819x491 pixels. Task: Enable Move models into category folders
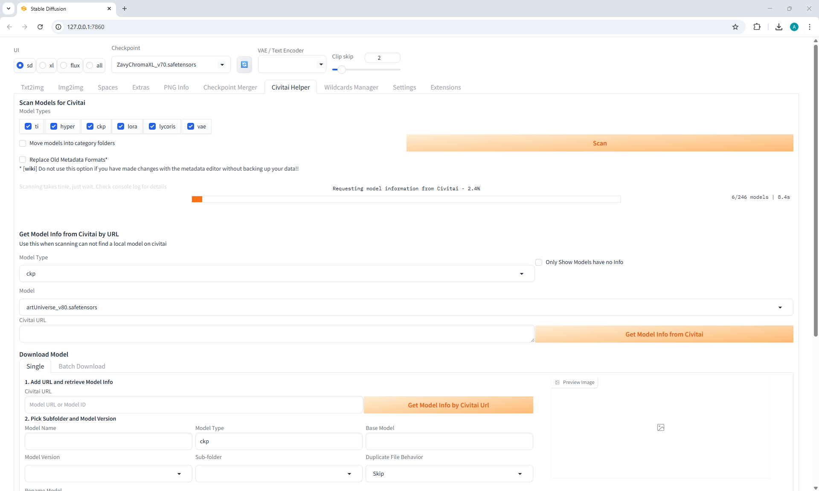(x=23, y=143)
